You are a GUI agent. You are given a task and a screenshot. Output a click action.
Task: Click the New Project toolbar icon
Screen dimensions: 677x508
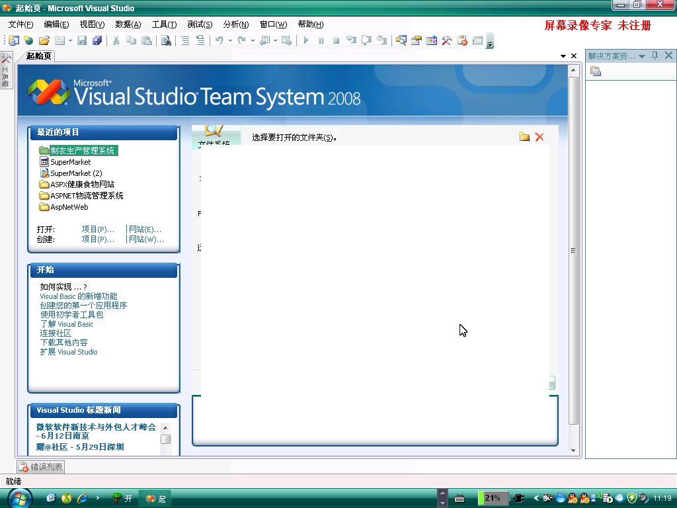point(14,40)
